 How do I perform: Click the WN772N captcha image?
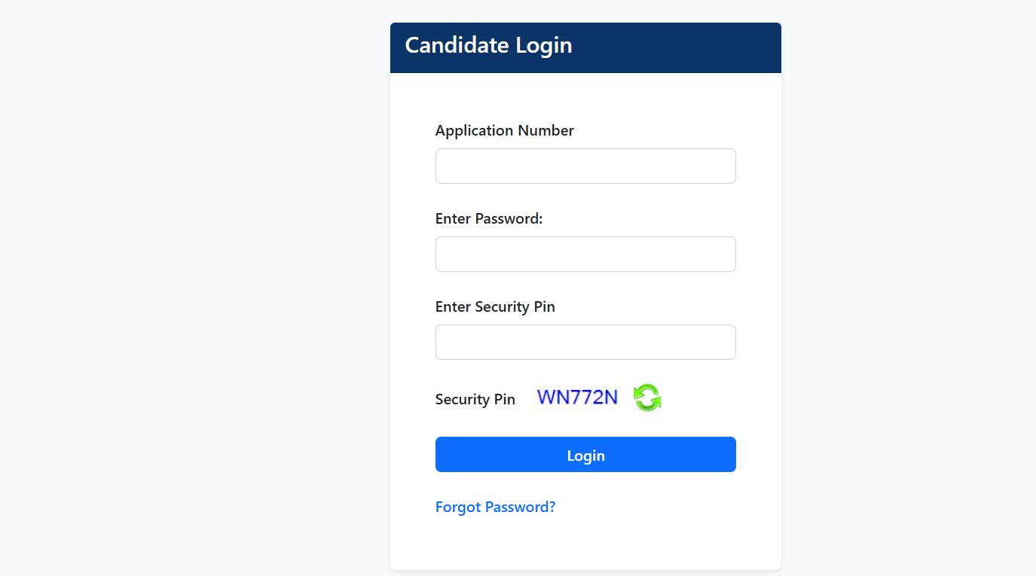coord(577,397)
